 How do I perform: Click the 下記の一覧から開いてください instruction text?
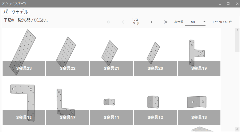(26, 20)
